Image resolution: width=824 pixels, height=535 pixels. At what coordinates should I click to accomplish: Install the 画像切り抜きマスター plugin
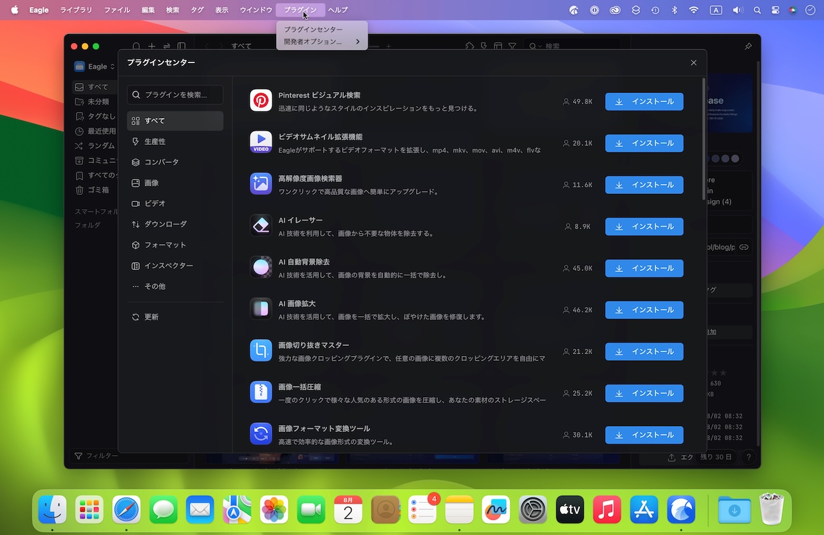point(644,352)
